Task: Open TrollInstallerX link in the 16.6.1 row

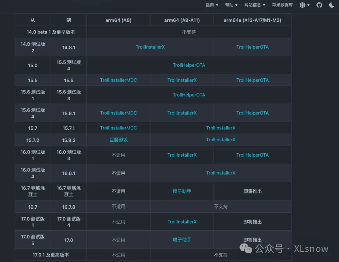Action: (221, 173)
